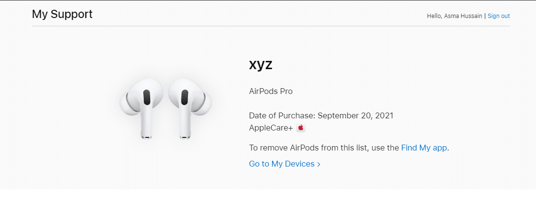The width and height of the screenshot is (536, 206).
Task: Click the My Support page title
Action: (x=62, y=14)
